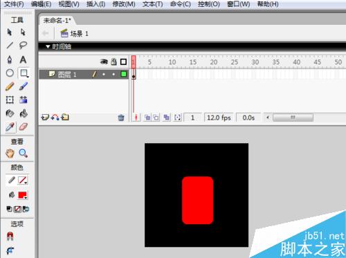Click the Smooth option icon
The width and height of the screenshot is (346, 258).
pos(10,250)
